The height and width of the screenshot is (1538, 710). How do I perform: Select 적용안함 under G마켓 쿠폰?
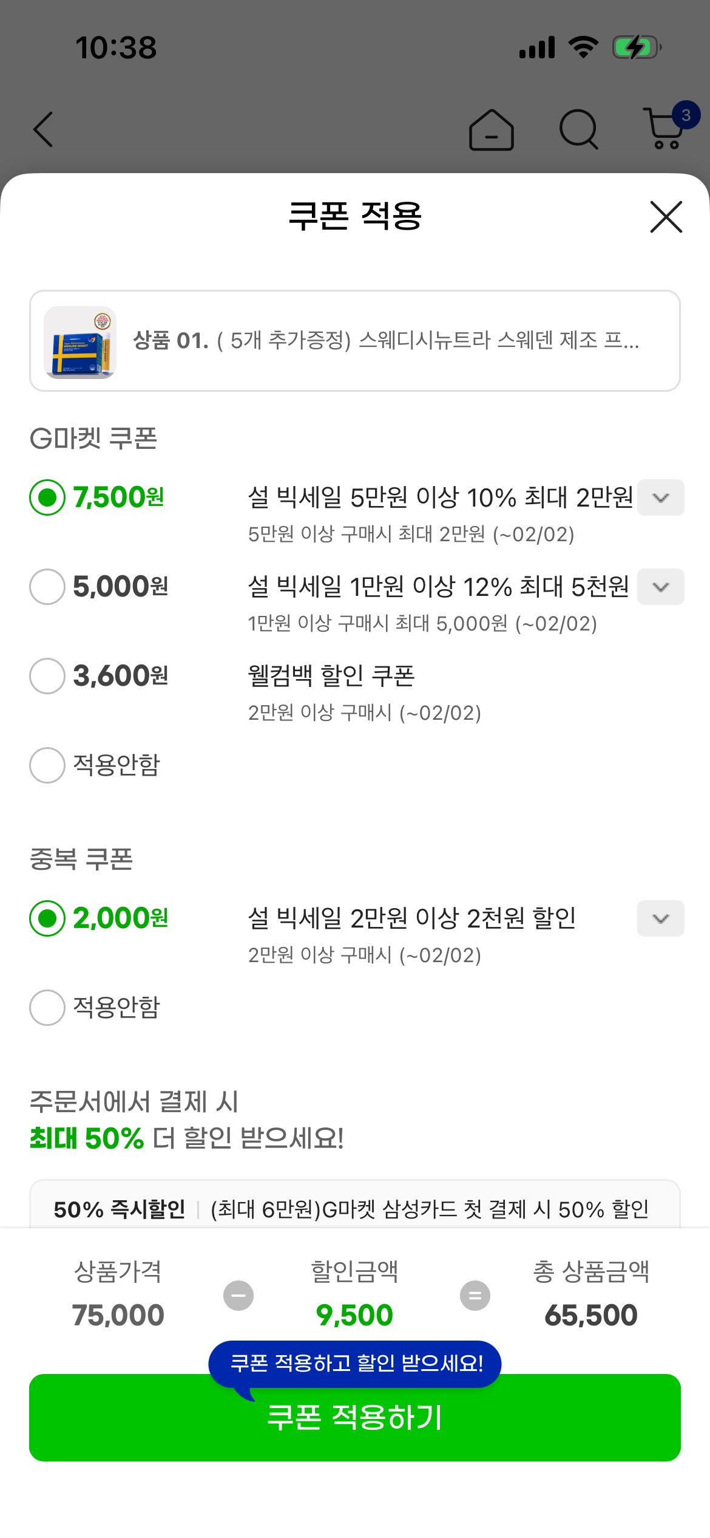point(47,765)
